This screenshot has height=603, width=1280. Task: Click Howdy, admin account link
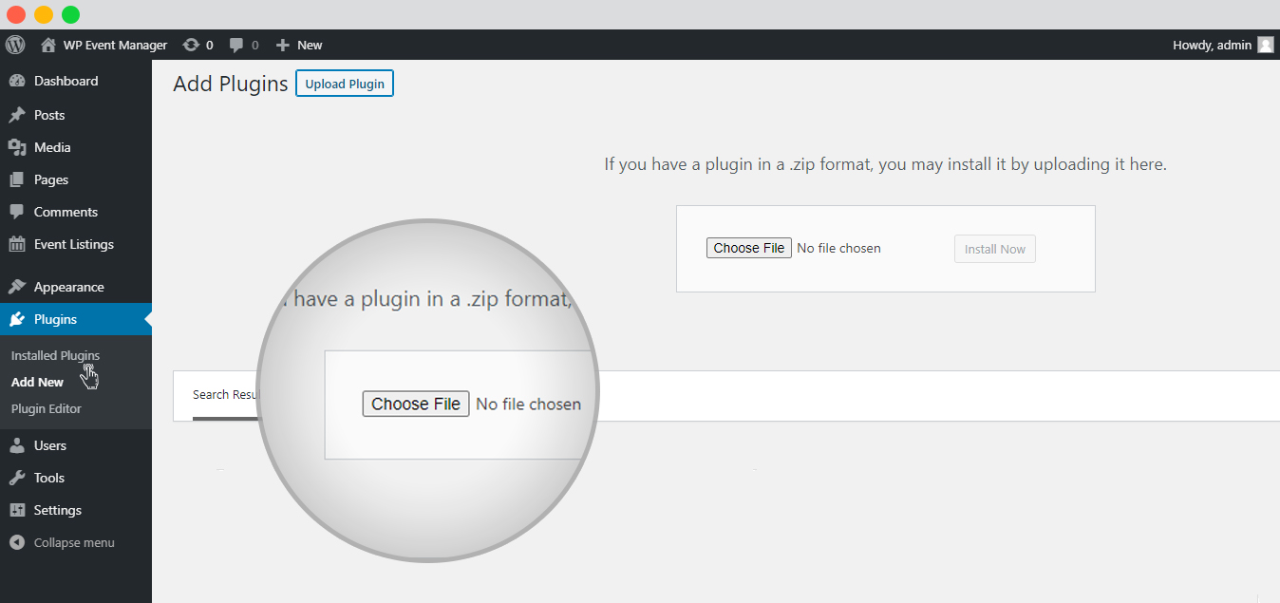1213,45
